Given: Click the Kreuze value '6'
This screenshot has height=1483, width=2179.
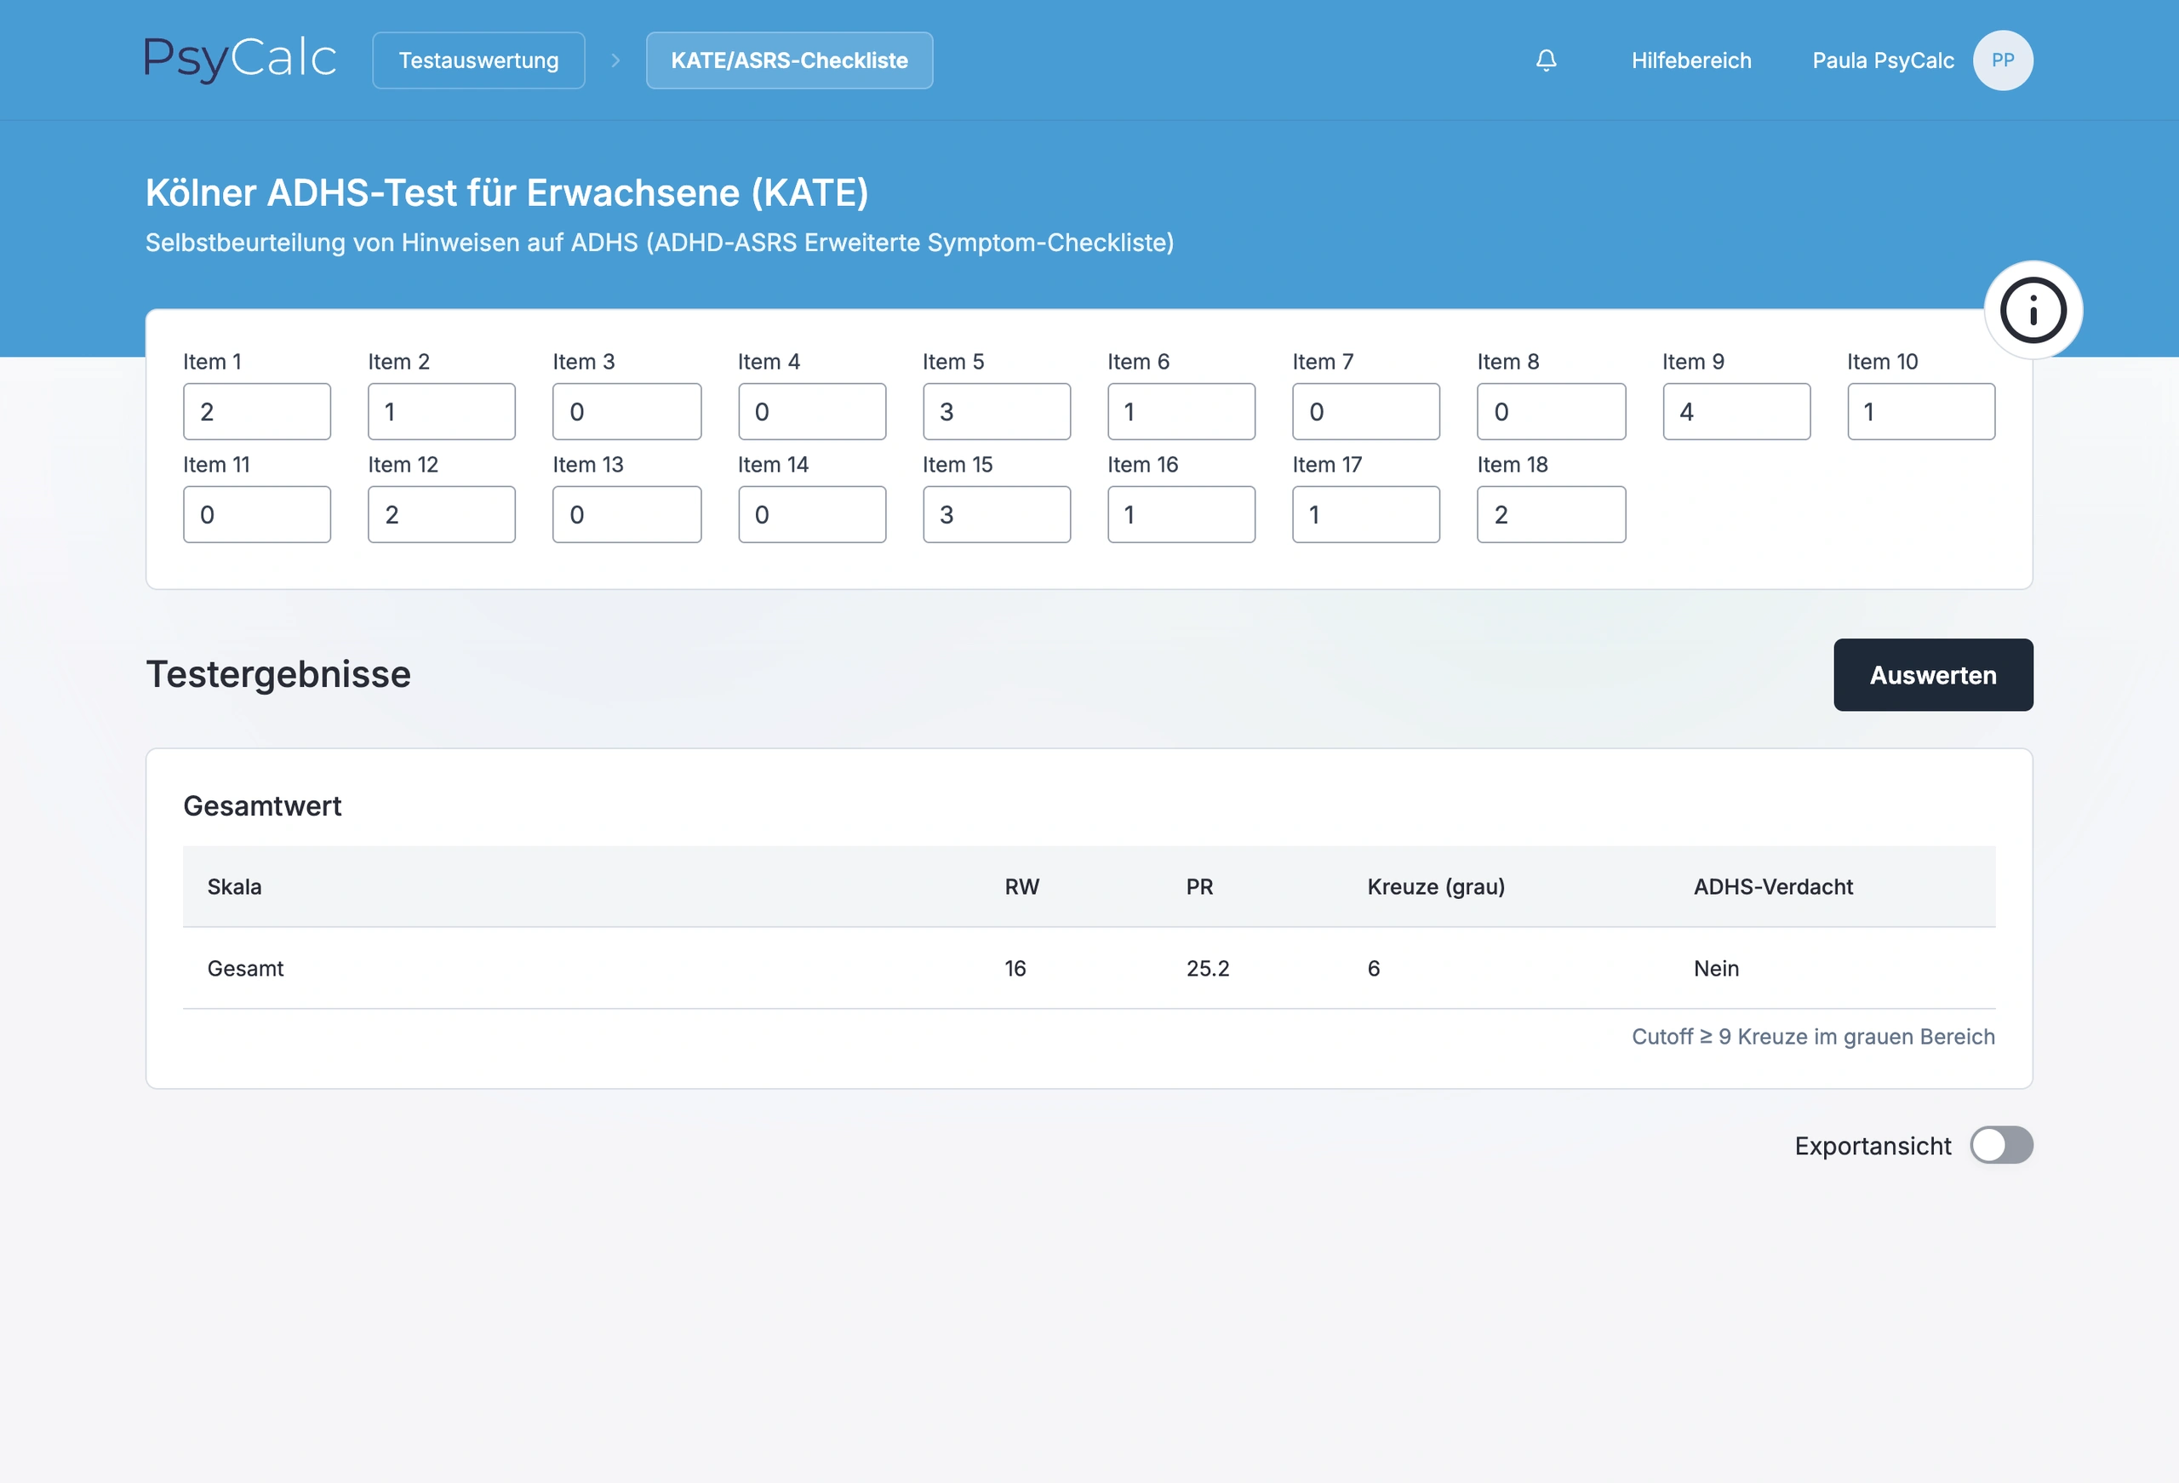Looking at the screenshot, I should (x=1374, y=968).
